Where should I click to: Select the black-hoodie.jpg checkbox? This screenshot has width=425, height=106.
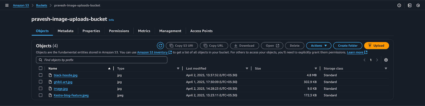(x=41, y=75)
